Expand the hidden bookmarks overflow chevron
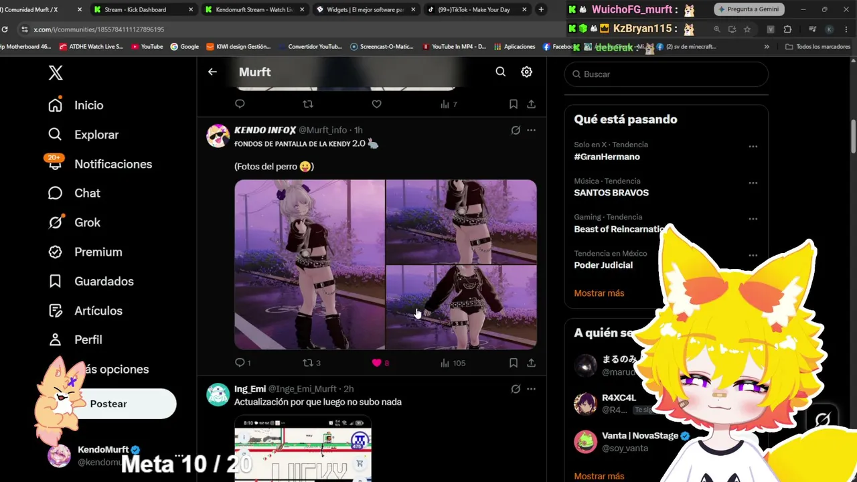857x482 pixels. pos(767,47)
